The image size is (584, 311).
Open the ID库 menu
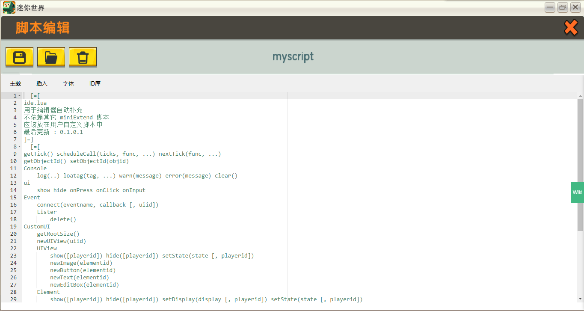[x=95, y=83]
